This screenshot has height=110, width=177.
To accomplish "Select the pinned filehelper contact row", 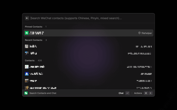I will point(88,33).
